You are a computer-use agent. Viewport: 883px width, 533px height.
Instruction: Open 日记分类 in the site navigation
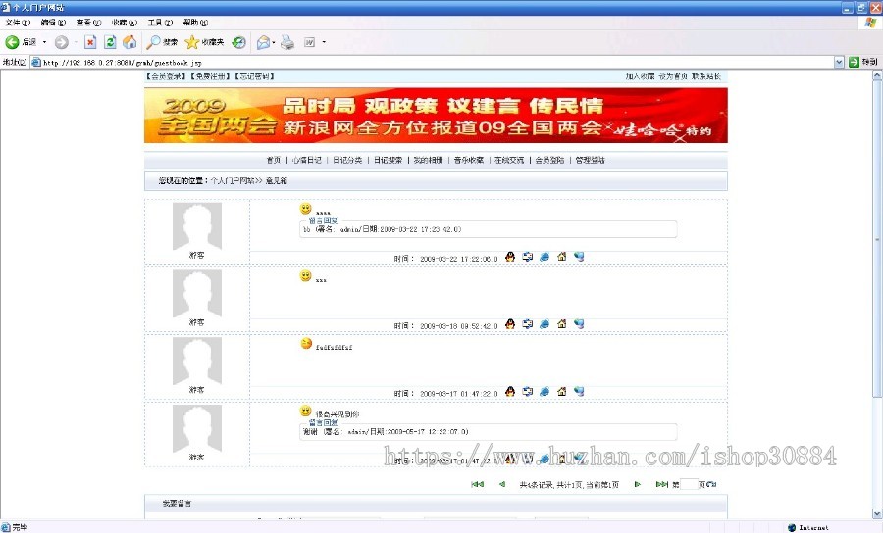coord(347,161)
